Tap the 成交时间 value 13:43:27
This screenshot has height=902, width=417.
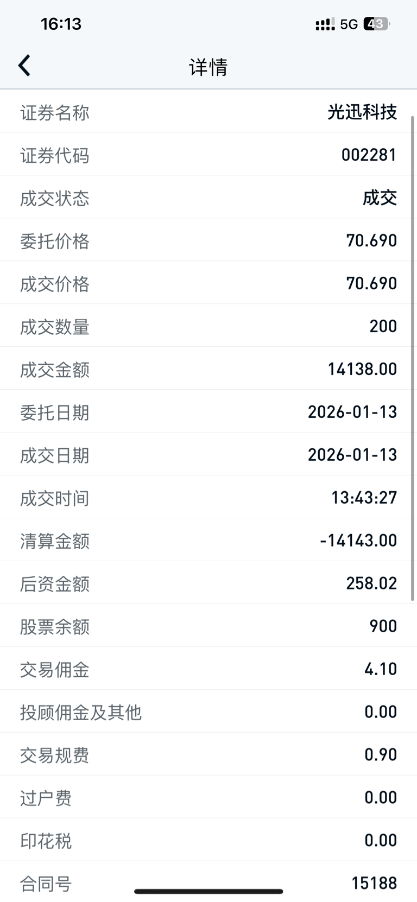point(364,498)
